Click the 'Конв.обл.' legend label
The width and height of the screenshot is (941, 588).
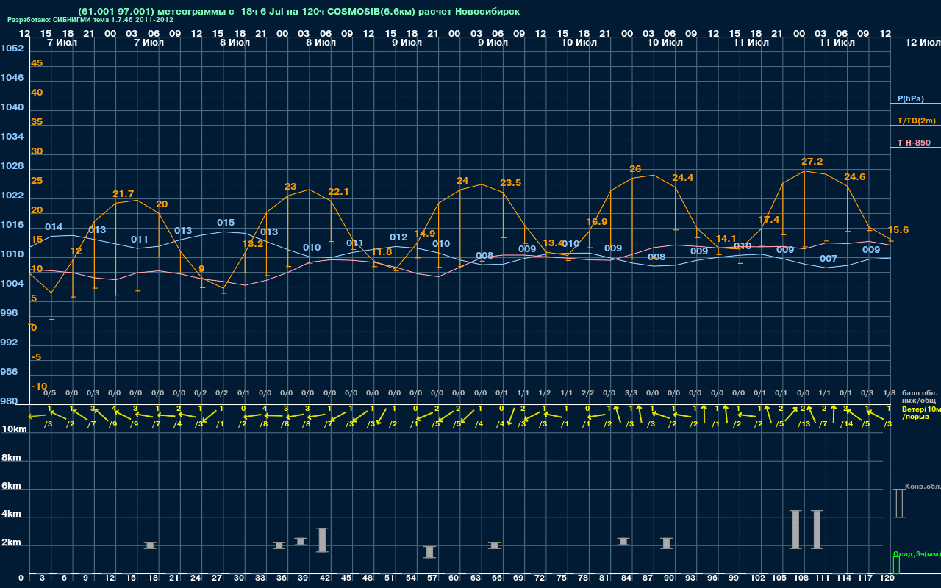pyautogui.click(x=923, y=487)
